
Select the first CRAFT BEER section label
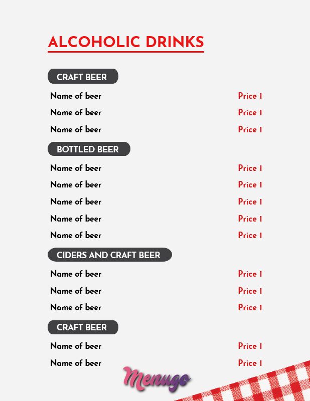click(83, 76)
